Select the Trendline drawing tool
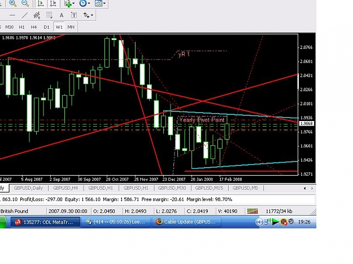This screenshot has height=264, width=353. click(24, 15)
